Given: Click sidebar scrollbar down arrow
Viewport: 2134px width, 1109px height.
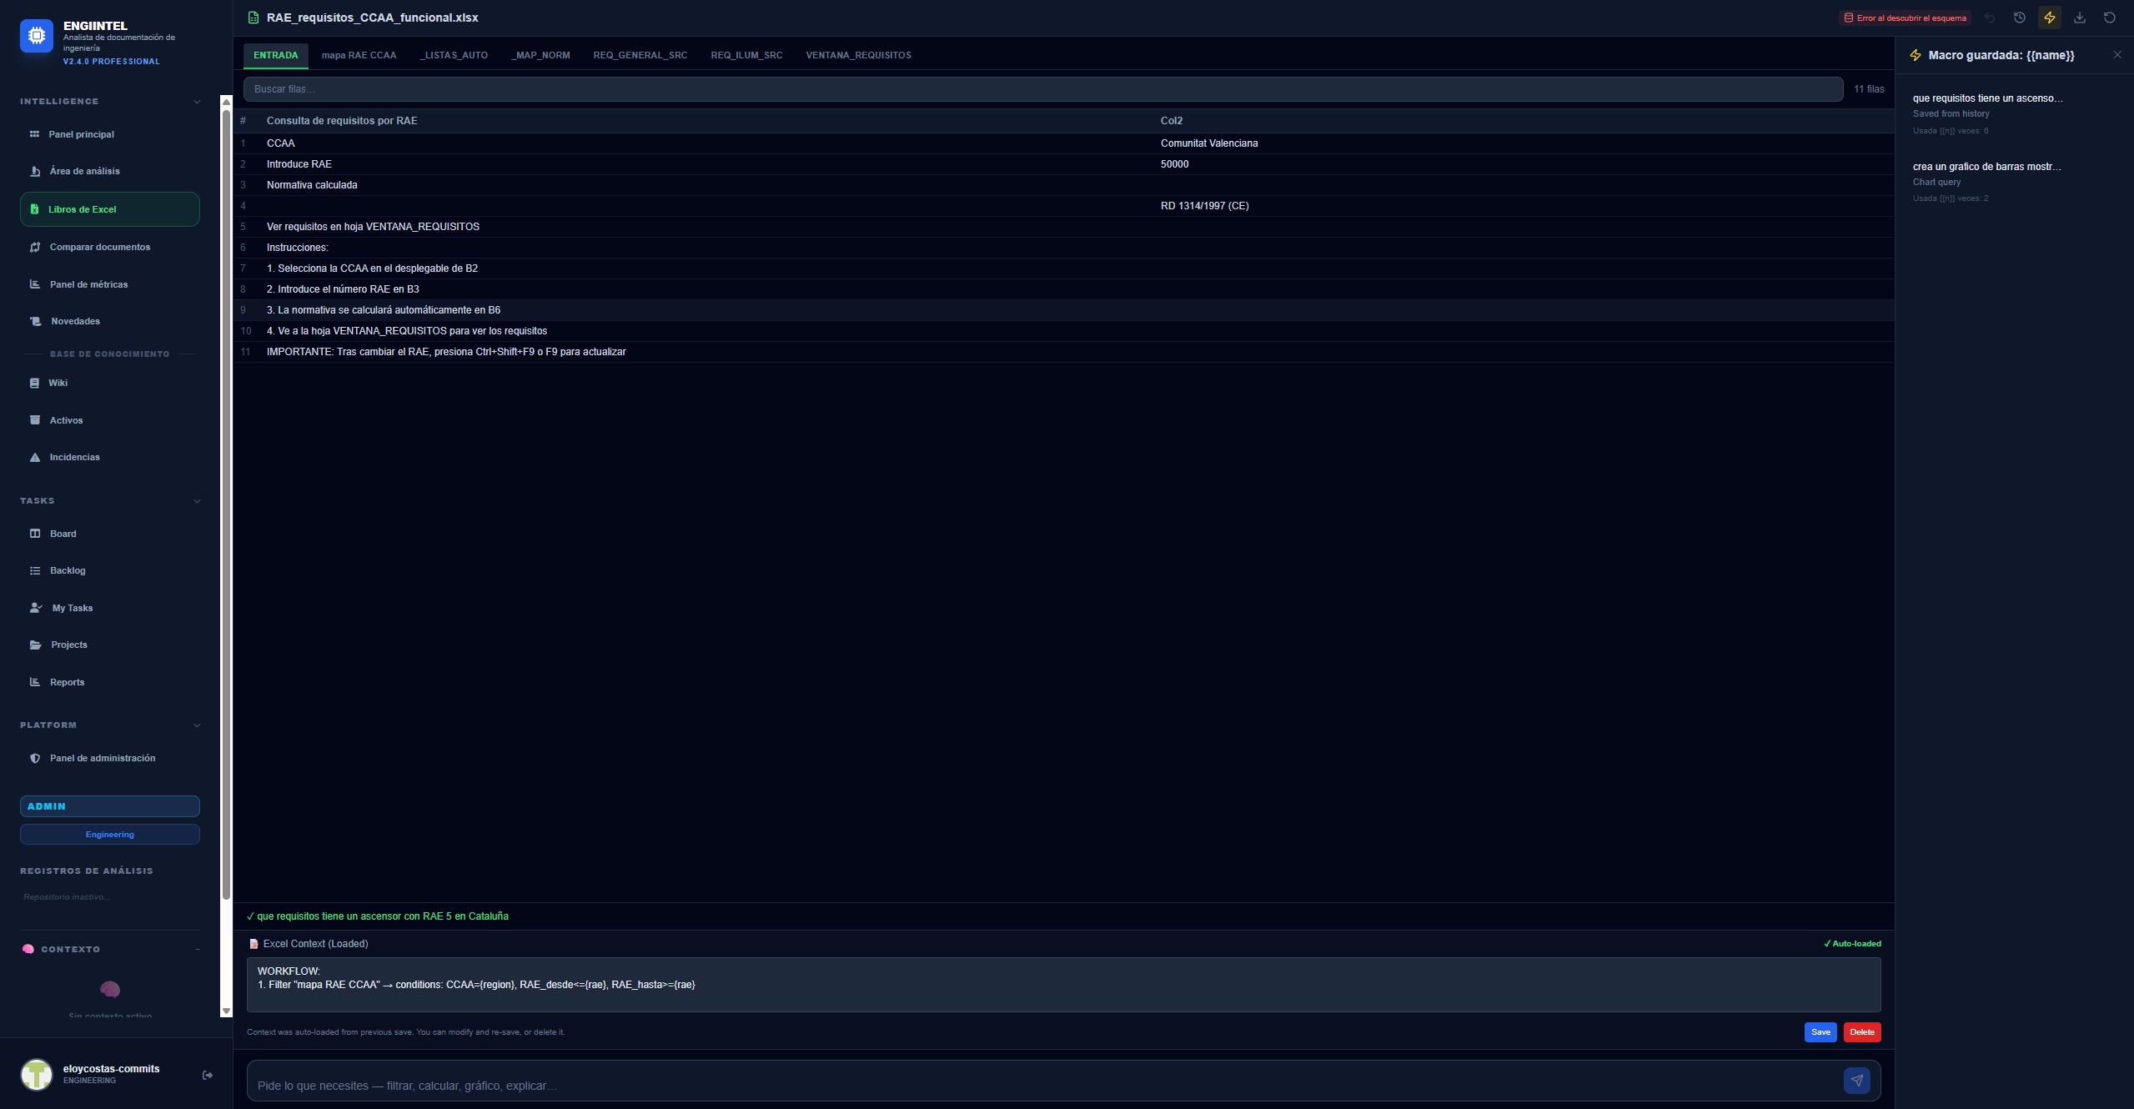Looking at the screenshot, I should [226, 1011].
